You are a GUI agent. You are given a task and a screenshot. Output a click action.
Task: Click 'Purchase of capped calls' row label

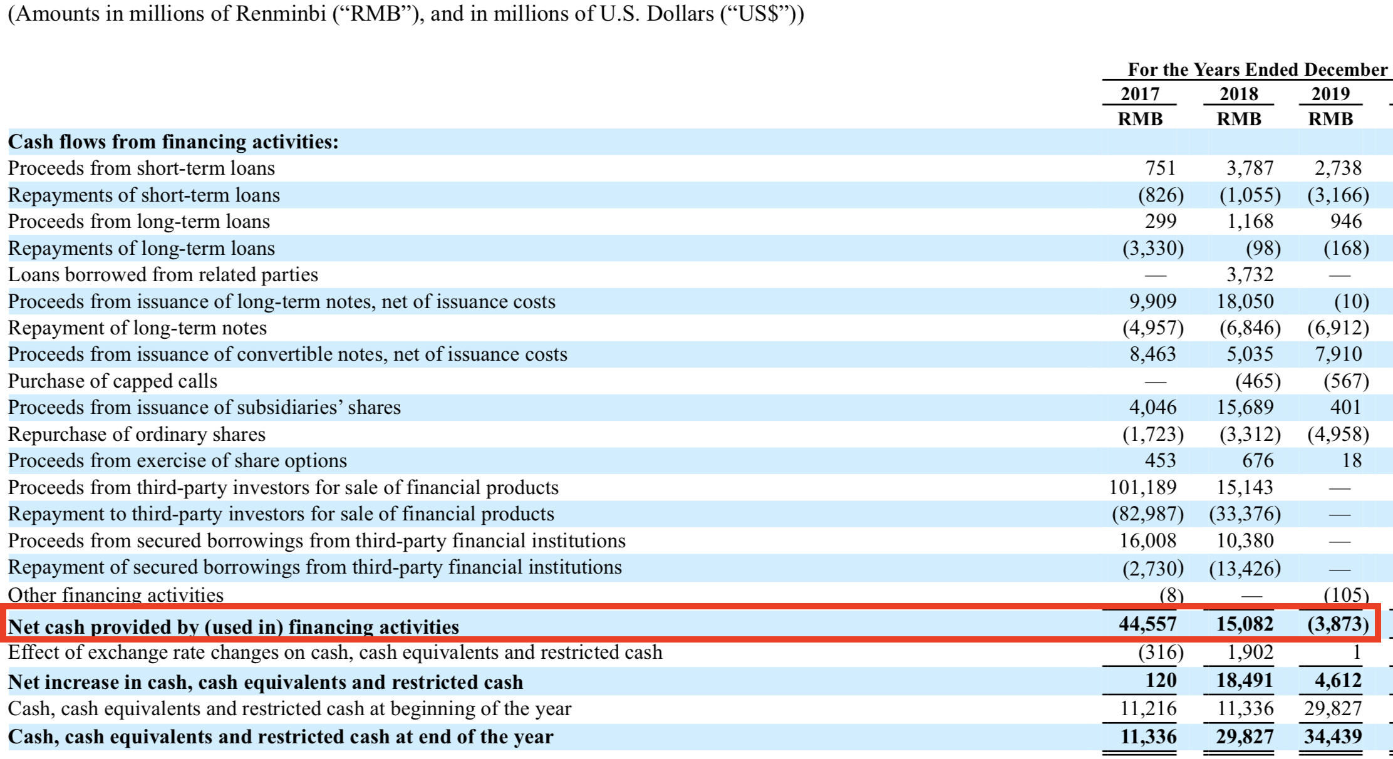pyautogui.click(x=113, y=381)
